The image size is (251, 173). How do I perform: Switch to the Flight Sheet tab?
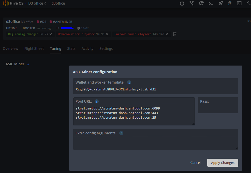[x=34, y=49]
